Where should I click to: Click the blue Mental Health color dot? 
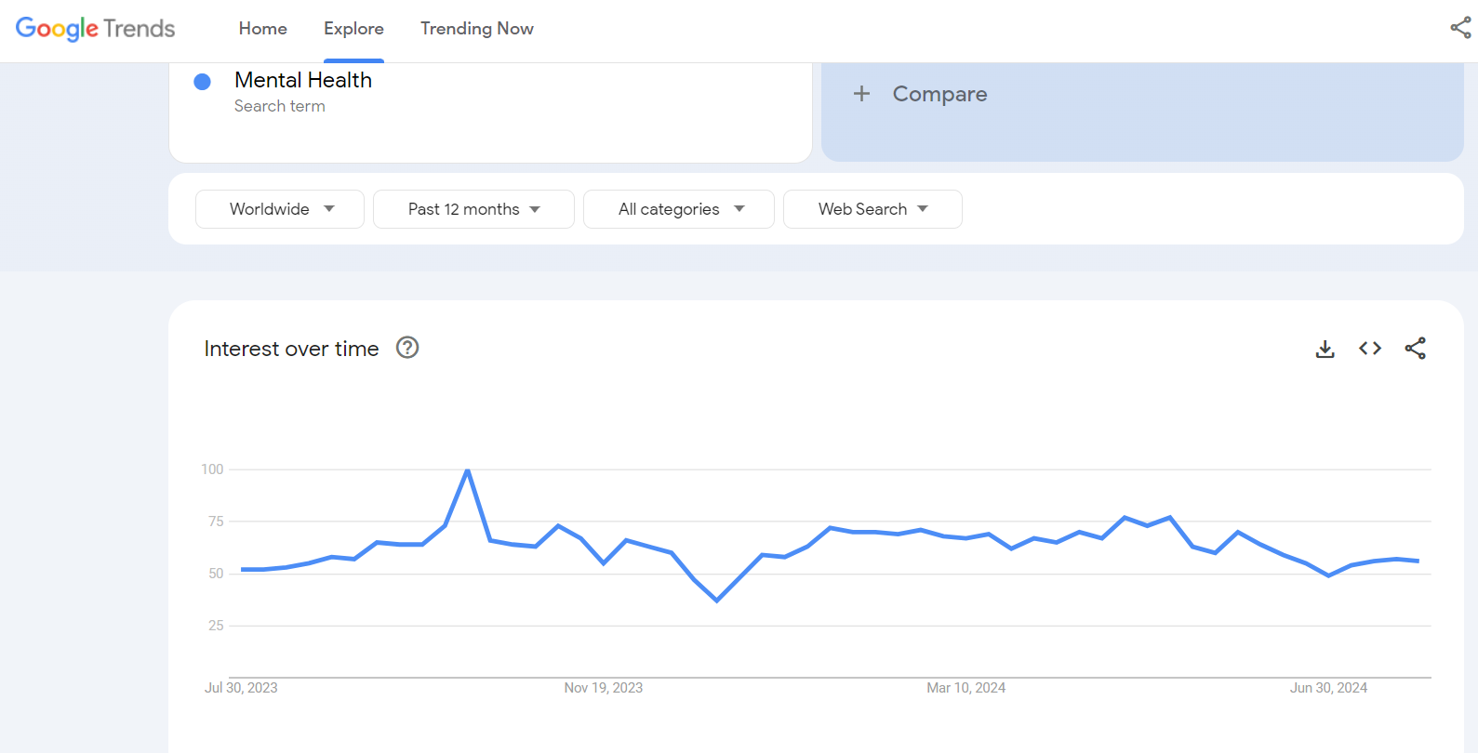[x=202, y=82]
